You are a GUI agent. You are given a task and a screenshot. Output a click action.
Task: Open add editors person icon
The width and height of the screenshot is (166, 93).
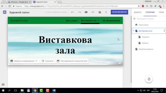(100, 12)
